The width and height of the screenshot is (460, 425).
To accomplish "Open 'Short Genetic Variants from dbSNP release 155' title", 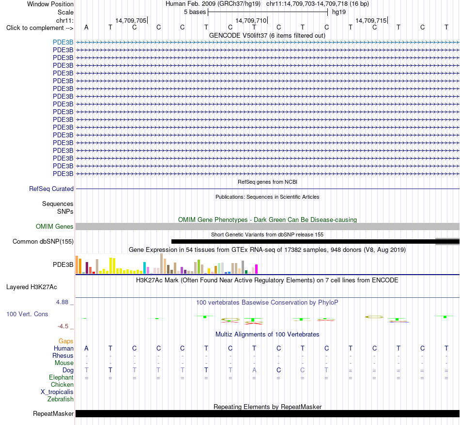I will [x=267, y=234].
